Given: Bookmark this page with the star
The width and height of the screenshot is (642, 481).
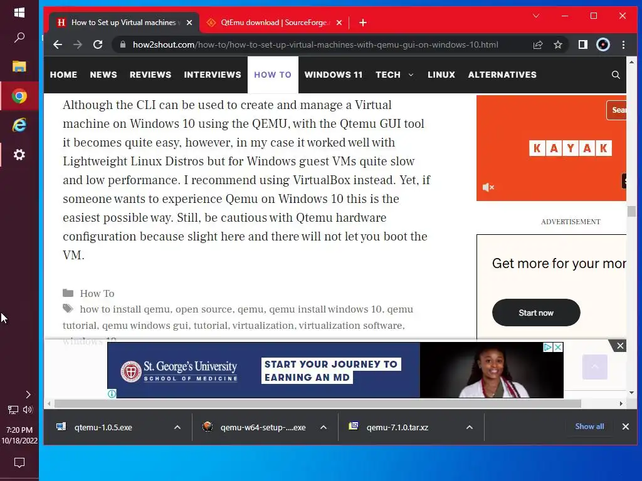Looking at the screenshot, I should coord(557,44).
